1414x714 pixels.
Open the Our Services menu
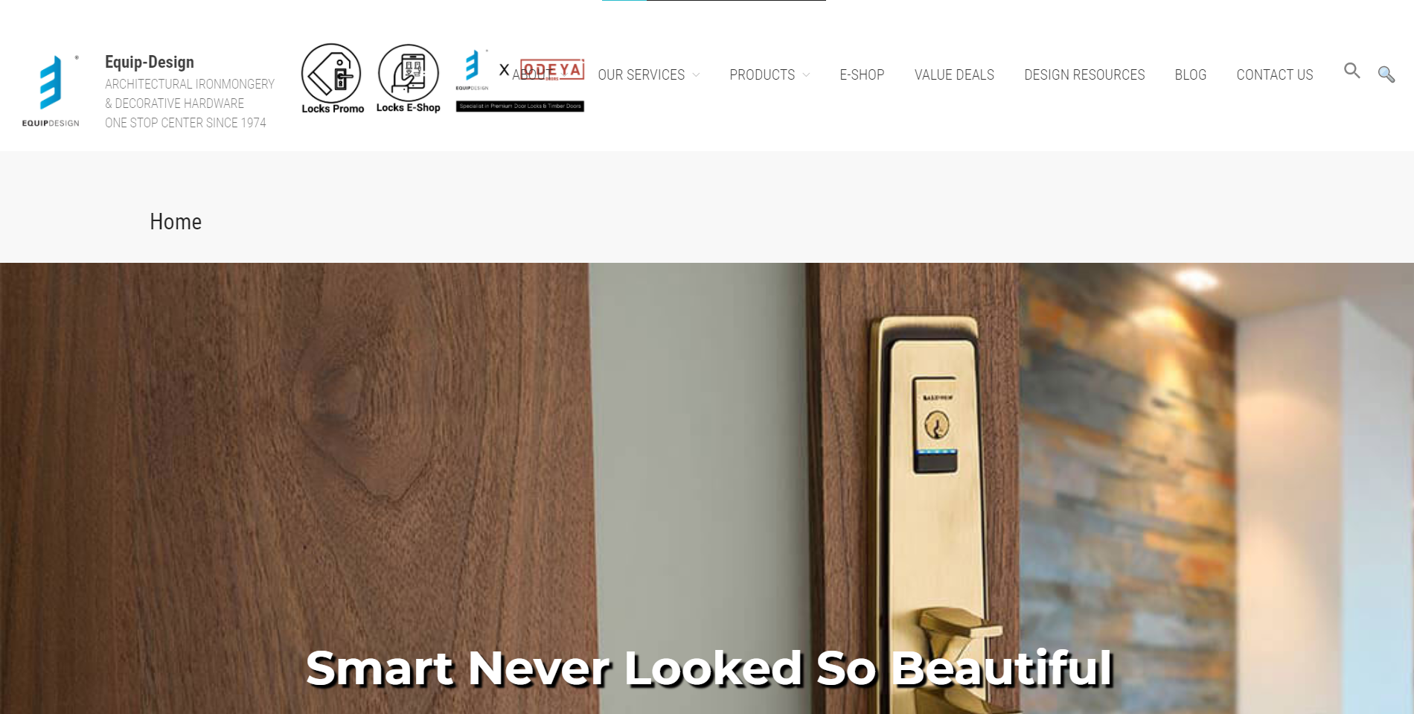coord(641,74)
